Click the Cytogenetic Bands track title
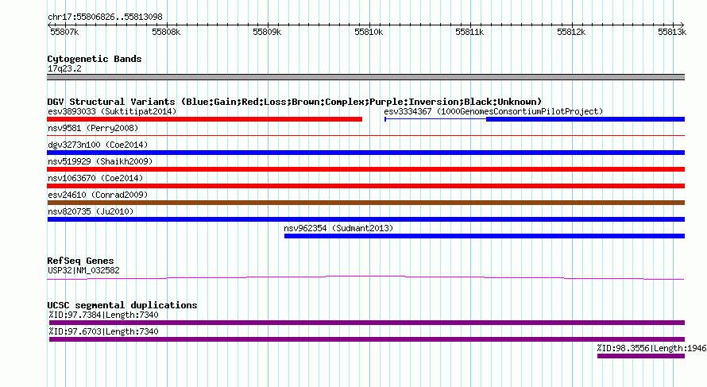707x387 pixels. pyautogui.click(x=95, y=59)
